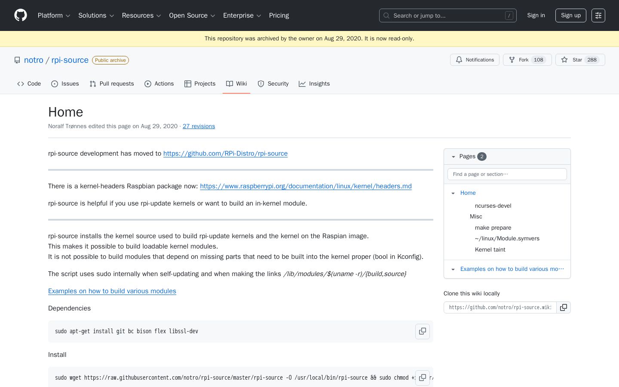The height and width of the screenshot is (387, 619).
Task: Open the GitHub home logo
Action: 21,15
